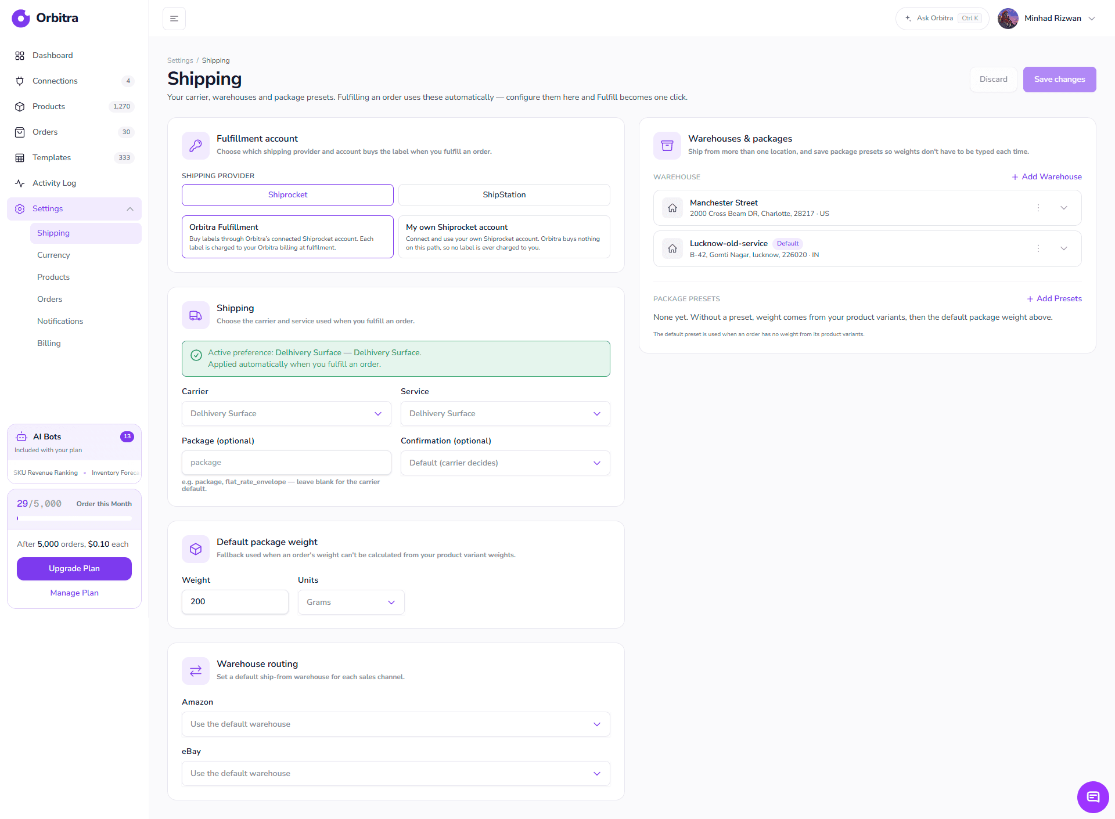This screenshot has height=819, width=1115.
Task: Click the Settings gear icon
Action: coord(20,209)
